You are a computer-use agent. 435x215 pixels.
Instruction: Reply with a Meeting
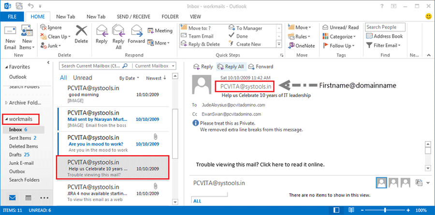tap(160, 30)
